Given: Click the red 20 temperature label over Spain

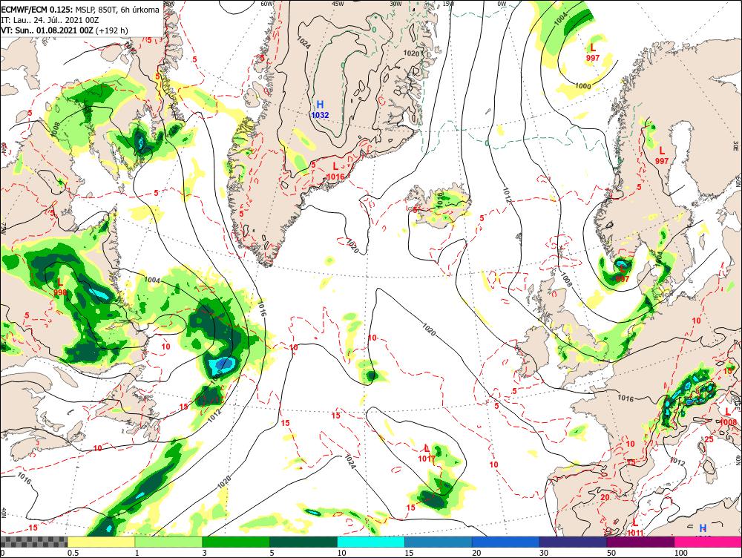Looking at the screenshot, I should (605, 497).
